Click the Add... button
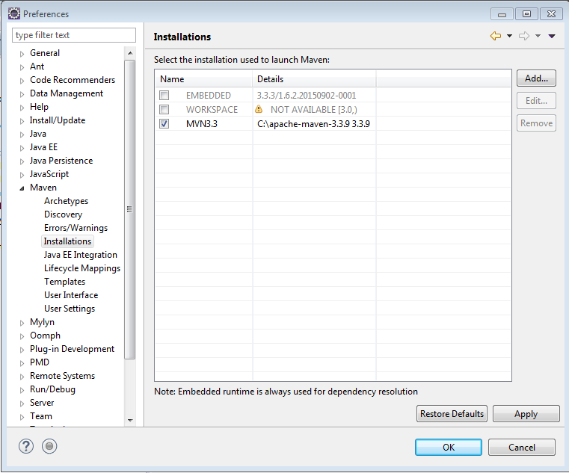The image size is (569, 473). (536, 78)
